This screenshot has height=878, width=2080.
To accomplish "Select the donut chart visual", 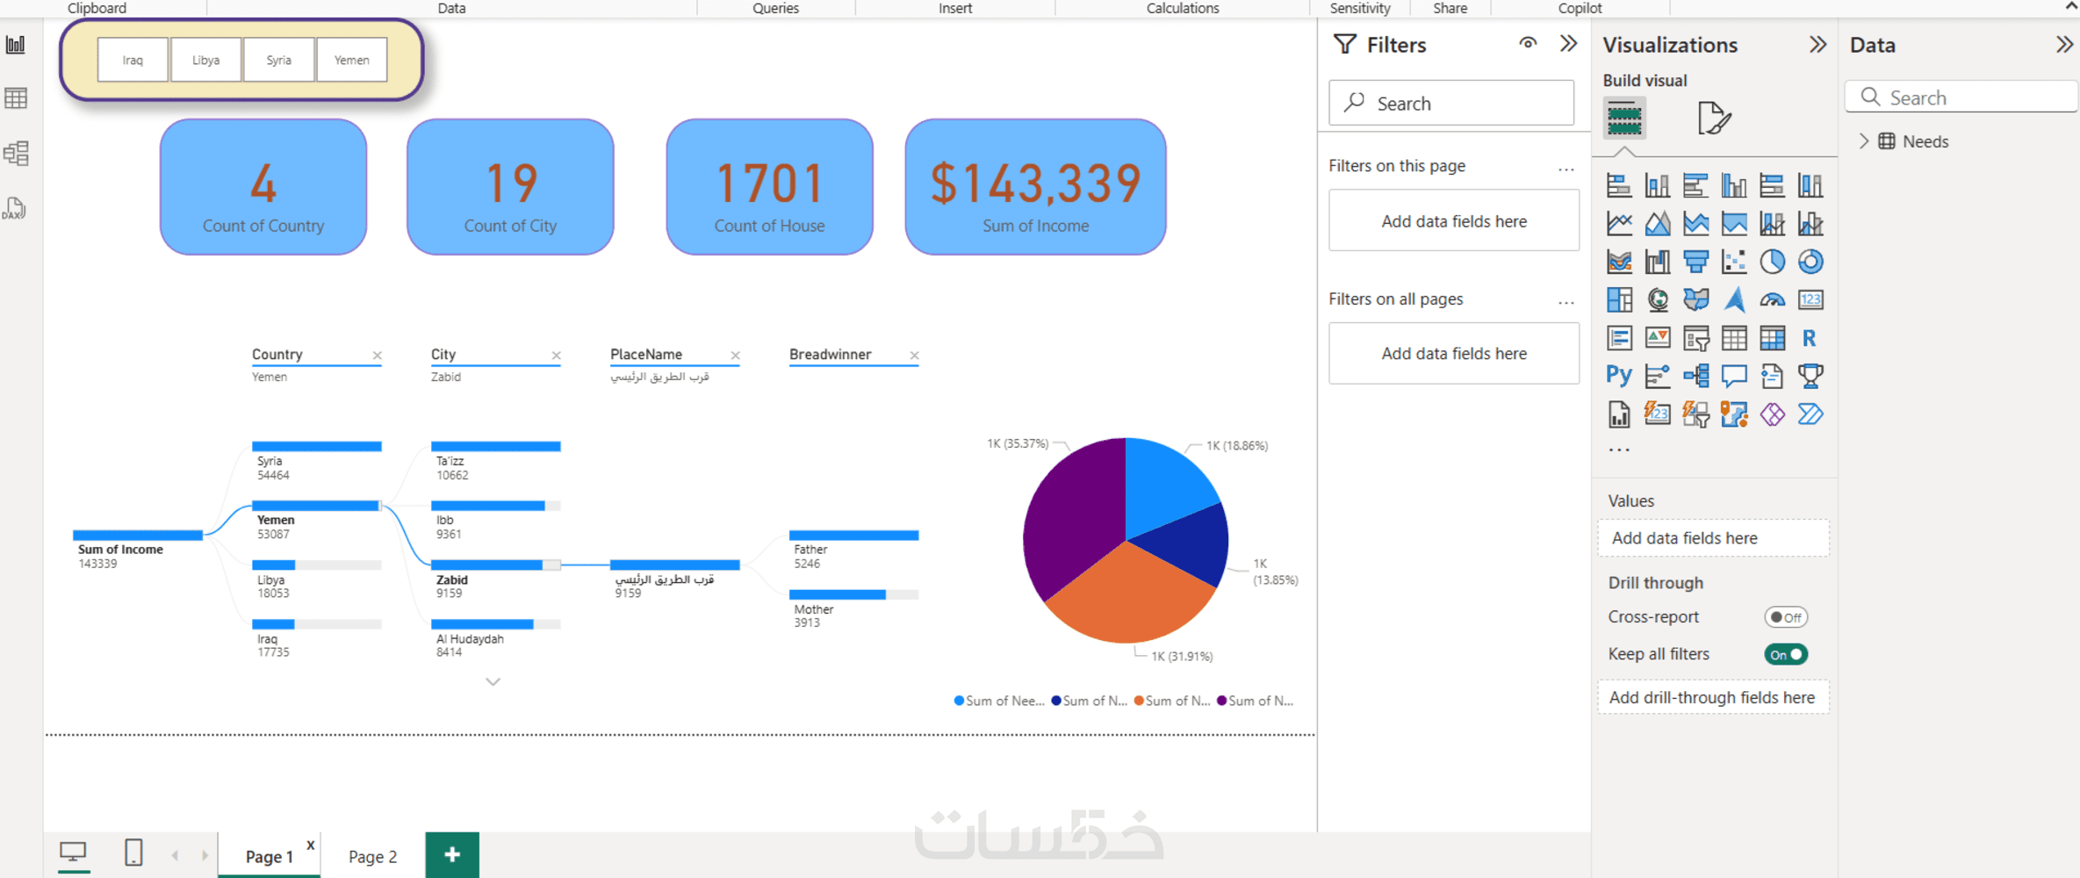I will (x=1810, y=262).
